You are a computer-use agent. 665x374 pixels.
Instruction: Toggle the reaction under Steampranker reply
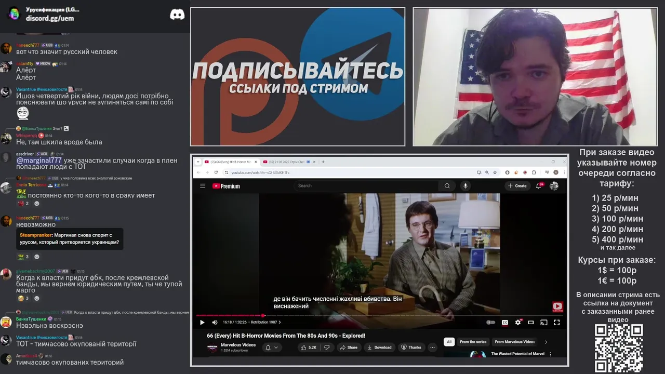24,257
